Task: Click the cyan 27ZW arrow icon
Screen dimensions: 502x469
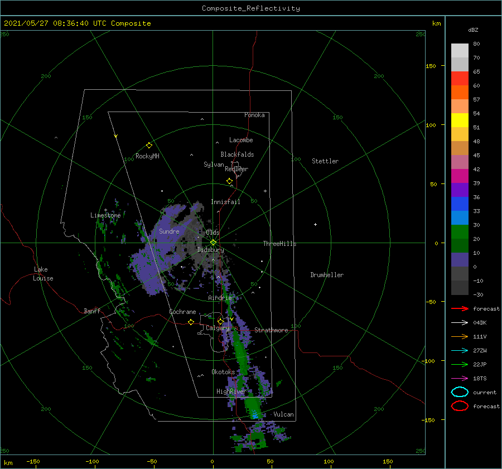Action: pyautogui.click(x=460, y=351)
